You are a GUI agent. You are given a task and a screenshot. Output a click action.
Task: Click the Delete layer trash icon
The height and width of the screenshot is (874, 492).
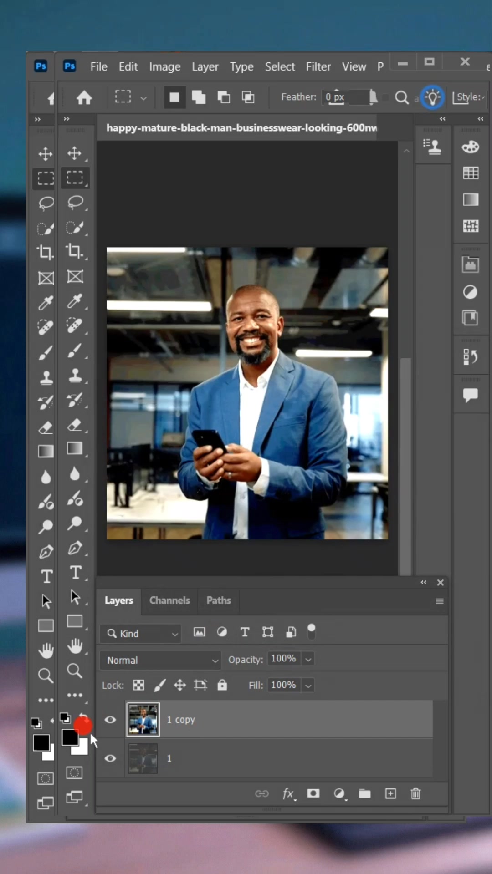pyautogui.click(x=415, y=793)
